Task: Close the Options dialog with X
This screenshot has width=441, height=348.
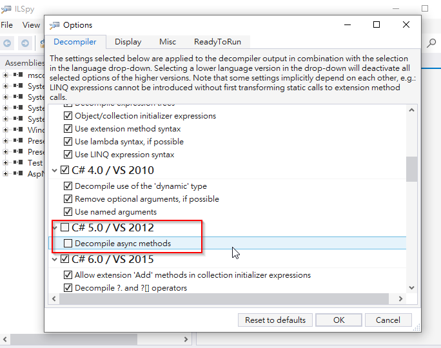Action: [406, 24]
